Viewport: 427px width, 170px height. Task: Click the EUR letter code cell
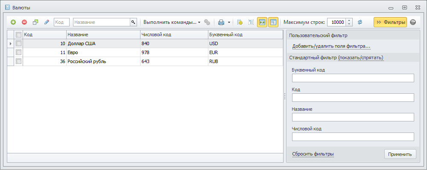click(246, 52)
